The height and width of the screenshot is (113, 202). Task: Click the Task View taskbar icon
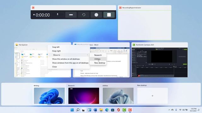pyautogui.click(x=83, y=110)
